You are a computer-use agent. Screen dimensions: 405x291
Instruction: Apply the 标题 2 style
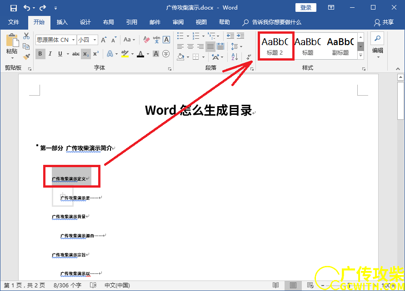point(276,46)
